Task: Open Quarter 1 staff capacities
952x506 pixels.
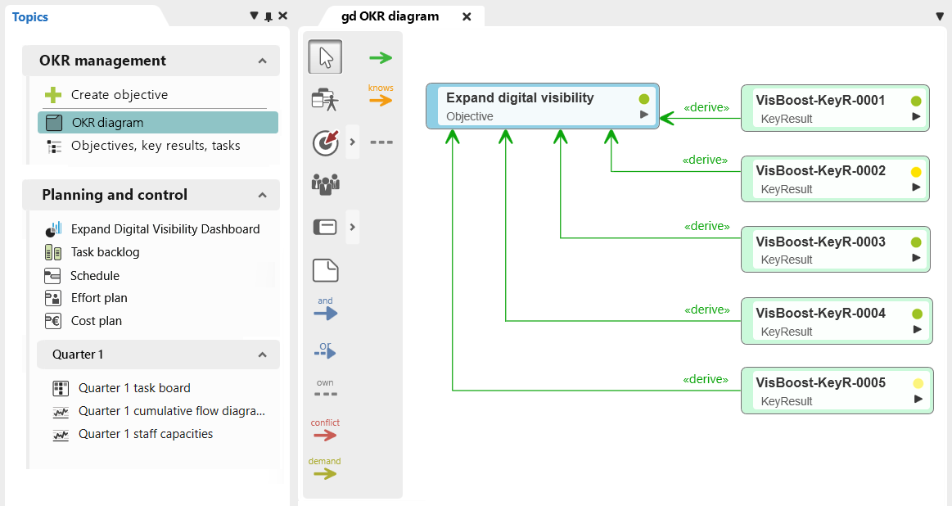Action: coord(146,434)
